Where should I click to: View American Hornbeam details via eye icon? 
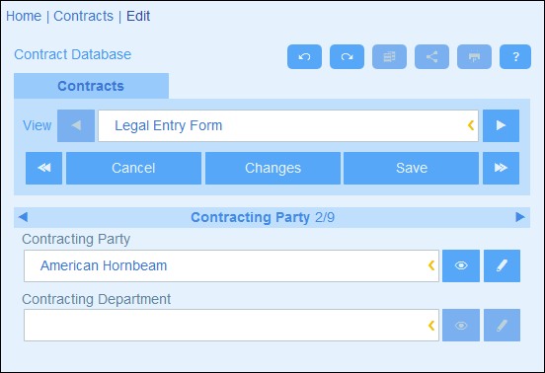click(461, 265)
